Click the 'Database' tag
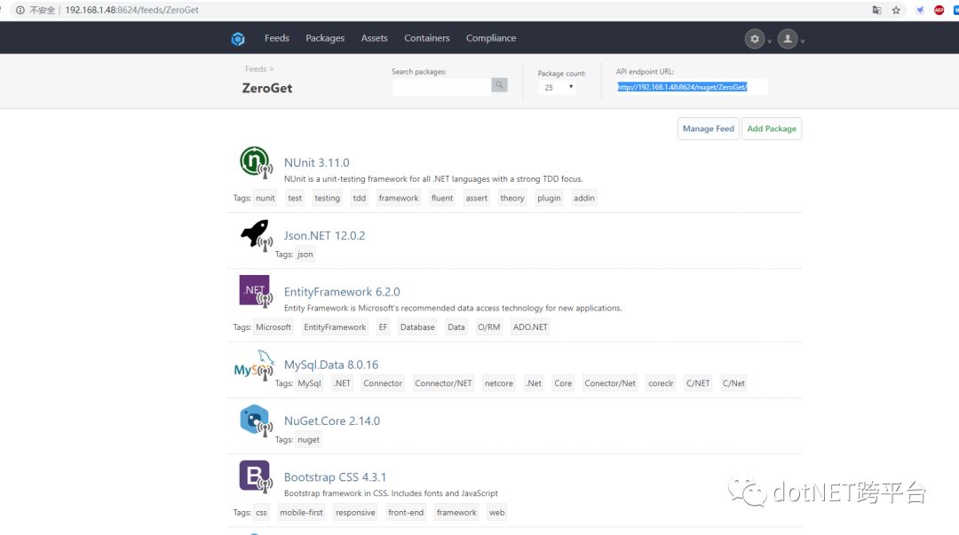This screenshot has width=959, height=535. tap(417, 327)
